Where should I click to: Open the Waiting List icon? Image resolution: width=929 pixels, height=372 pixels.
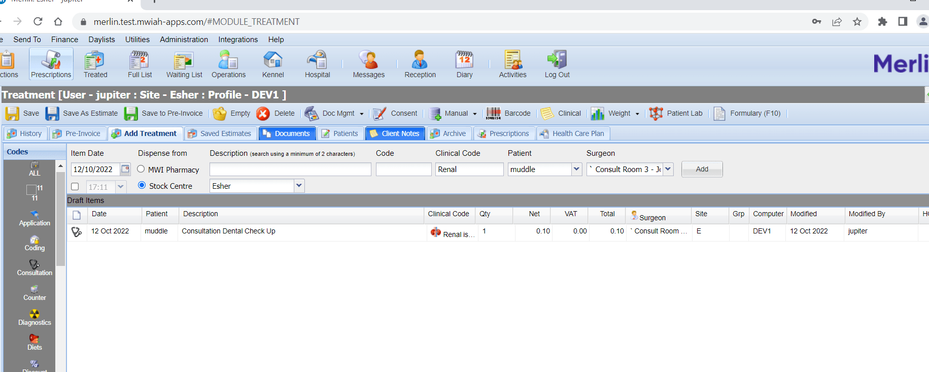184,64
